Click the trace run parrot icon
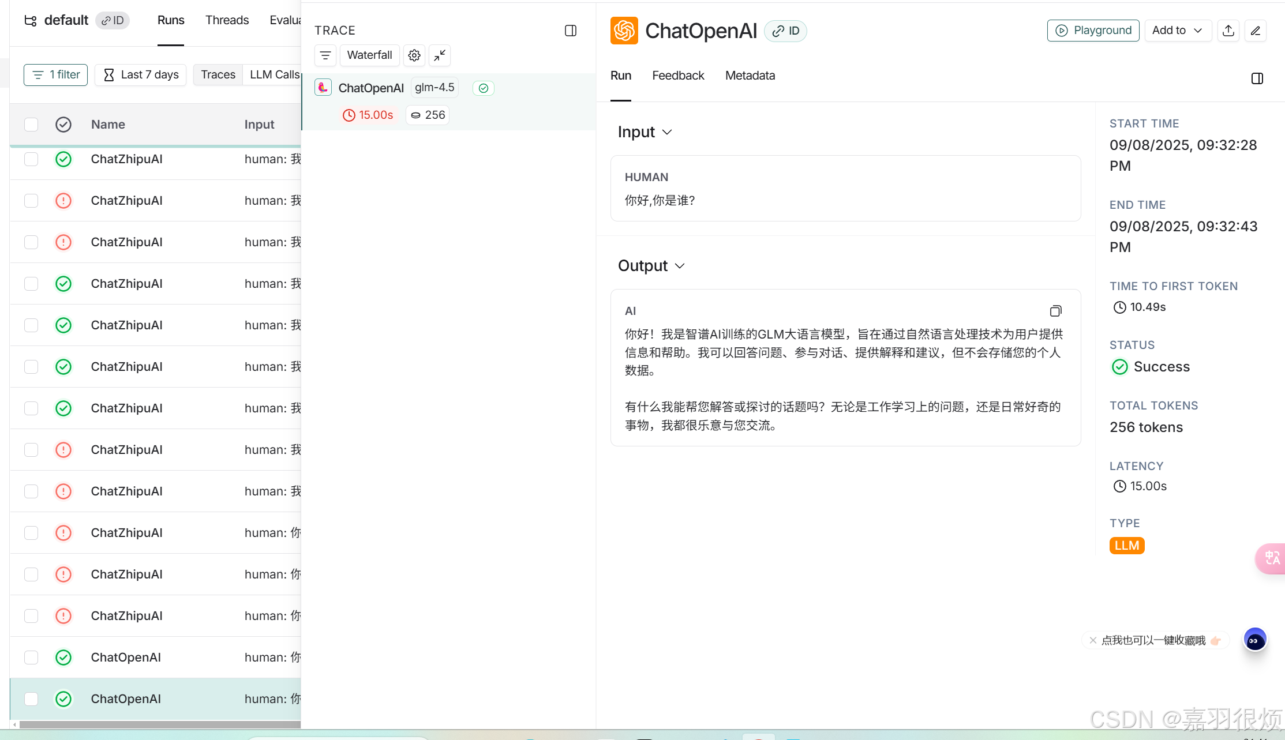 pyautogui.click(x=323, y=88)
